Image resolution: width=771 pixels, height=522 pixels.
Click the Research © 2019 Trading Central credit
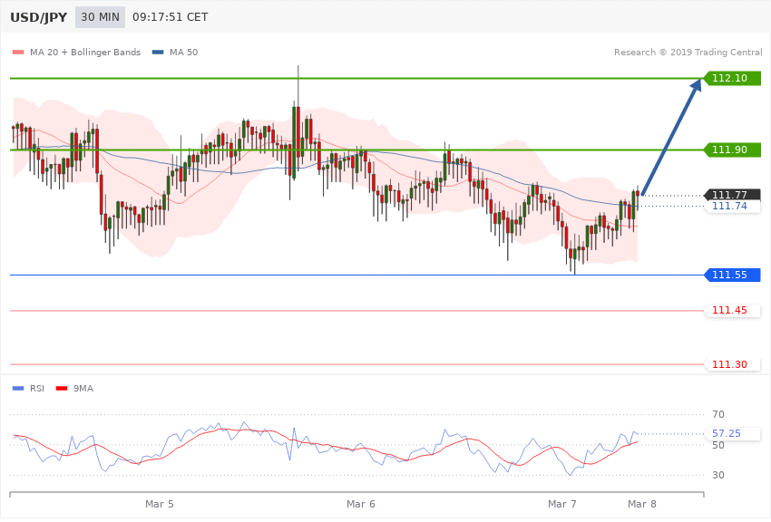pyautogui.click(x=688, y=52)
